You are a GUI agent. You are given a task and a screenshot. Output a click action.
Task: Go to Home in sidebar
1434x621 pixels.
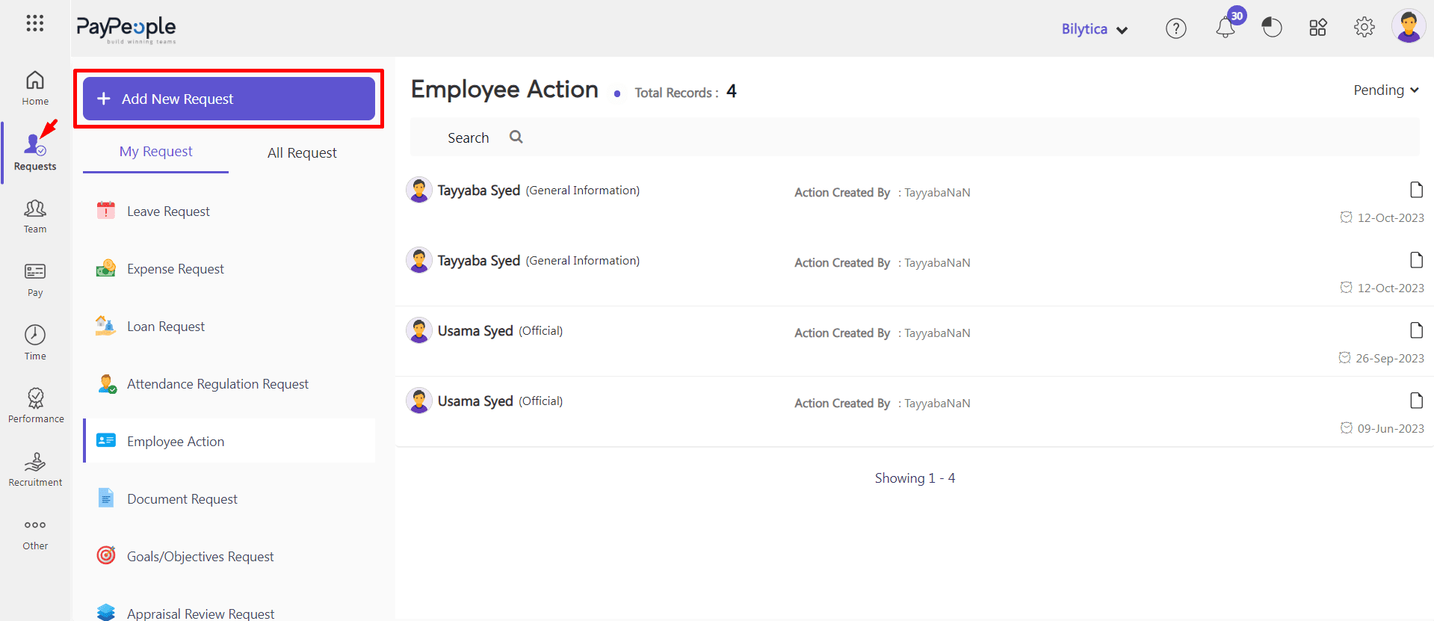[x=35, y=88]
